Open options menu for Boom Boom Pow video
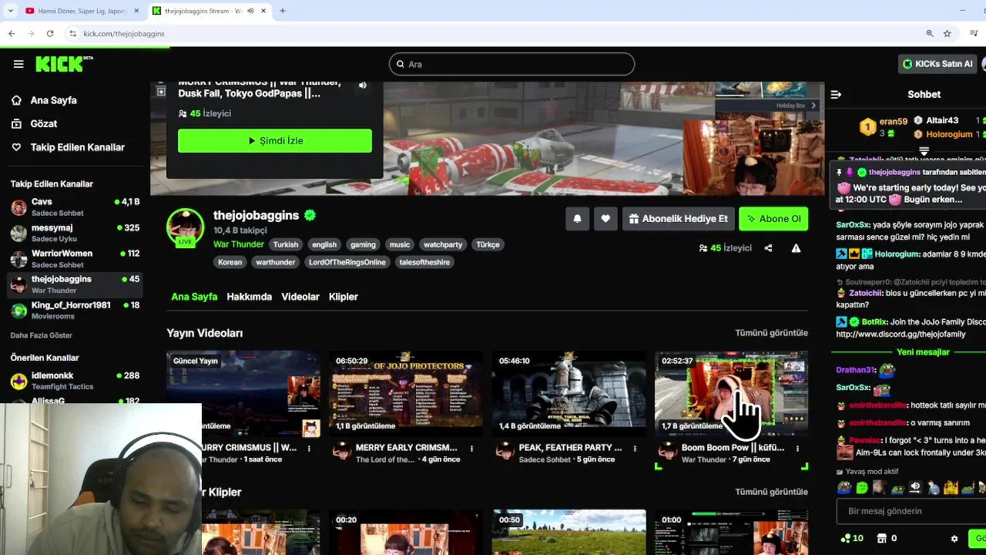The image size is (986, 555). point(797,448)
